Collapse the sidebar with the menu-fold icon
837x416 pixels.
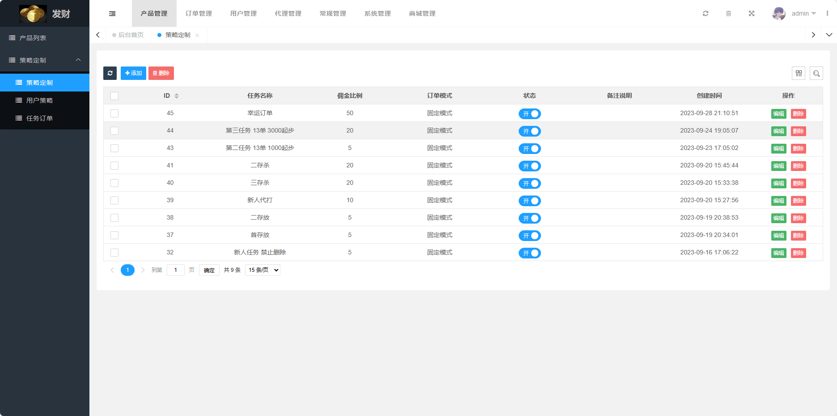click(112, 13)
